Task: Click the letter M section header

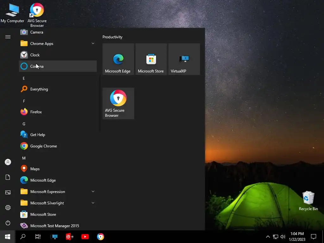Action: click(x=24, y=158)
